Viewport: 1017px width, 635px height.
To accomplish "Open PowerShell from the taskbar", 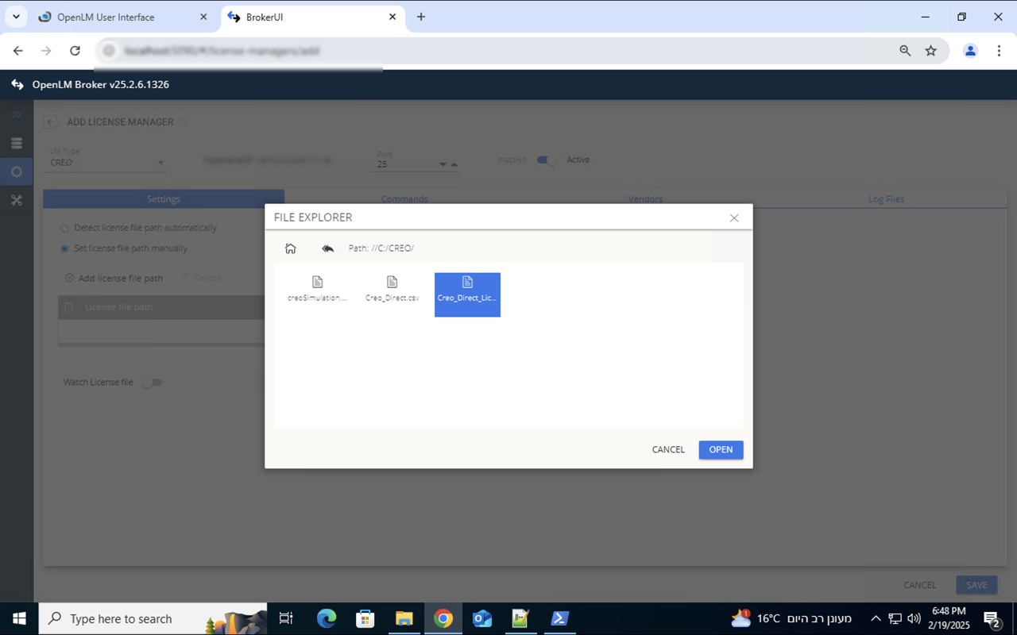I will (x=559, y=618).
